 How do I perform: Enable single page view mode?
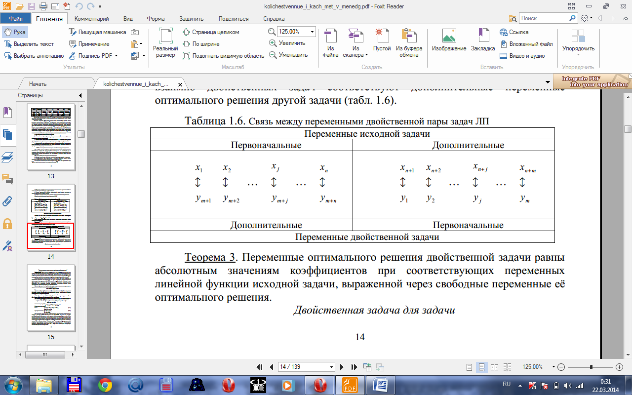click(x=470, y=367)
